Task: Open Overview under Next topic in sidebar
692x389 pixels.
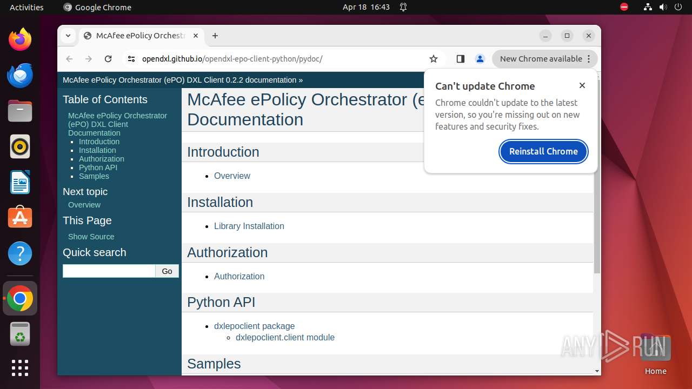Action: (84, 205)
